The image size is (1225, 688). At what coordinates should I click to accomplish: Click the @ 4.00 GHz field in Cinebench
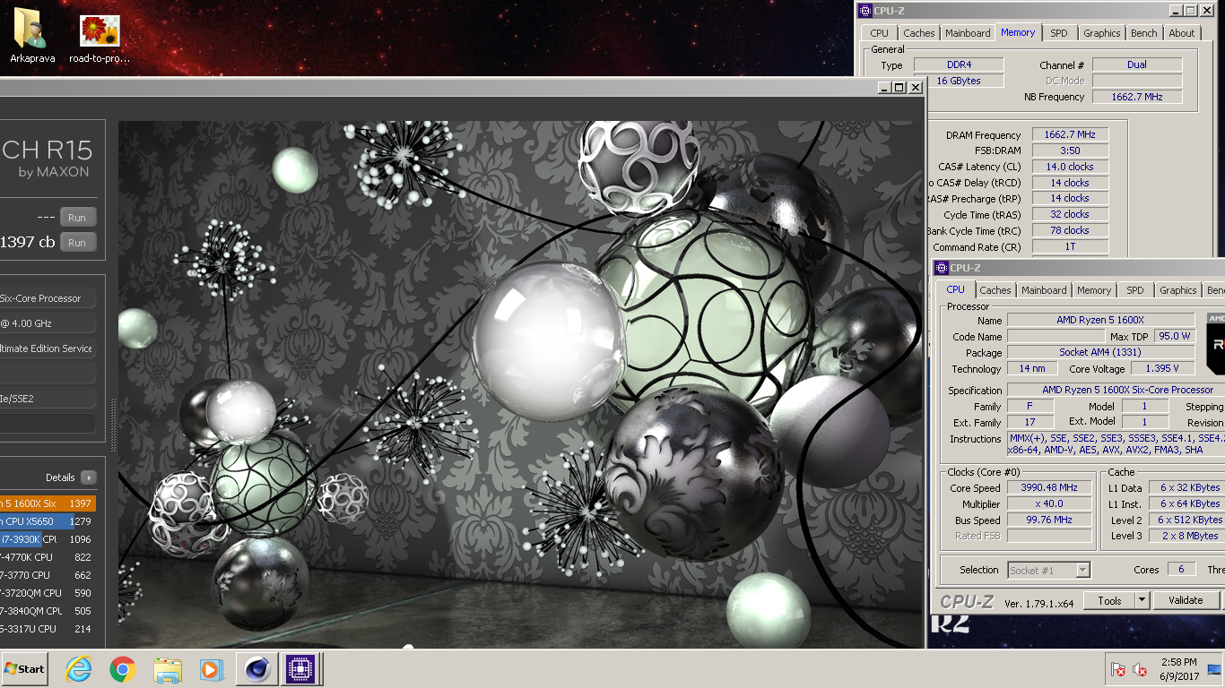coord(48,323)
